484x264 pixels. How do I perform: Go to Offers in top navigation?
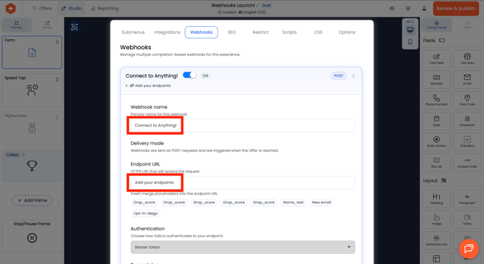pos(43,9)
